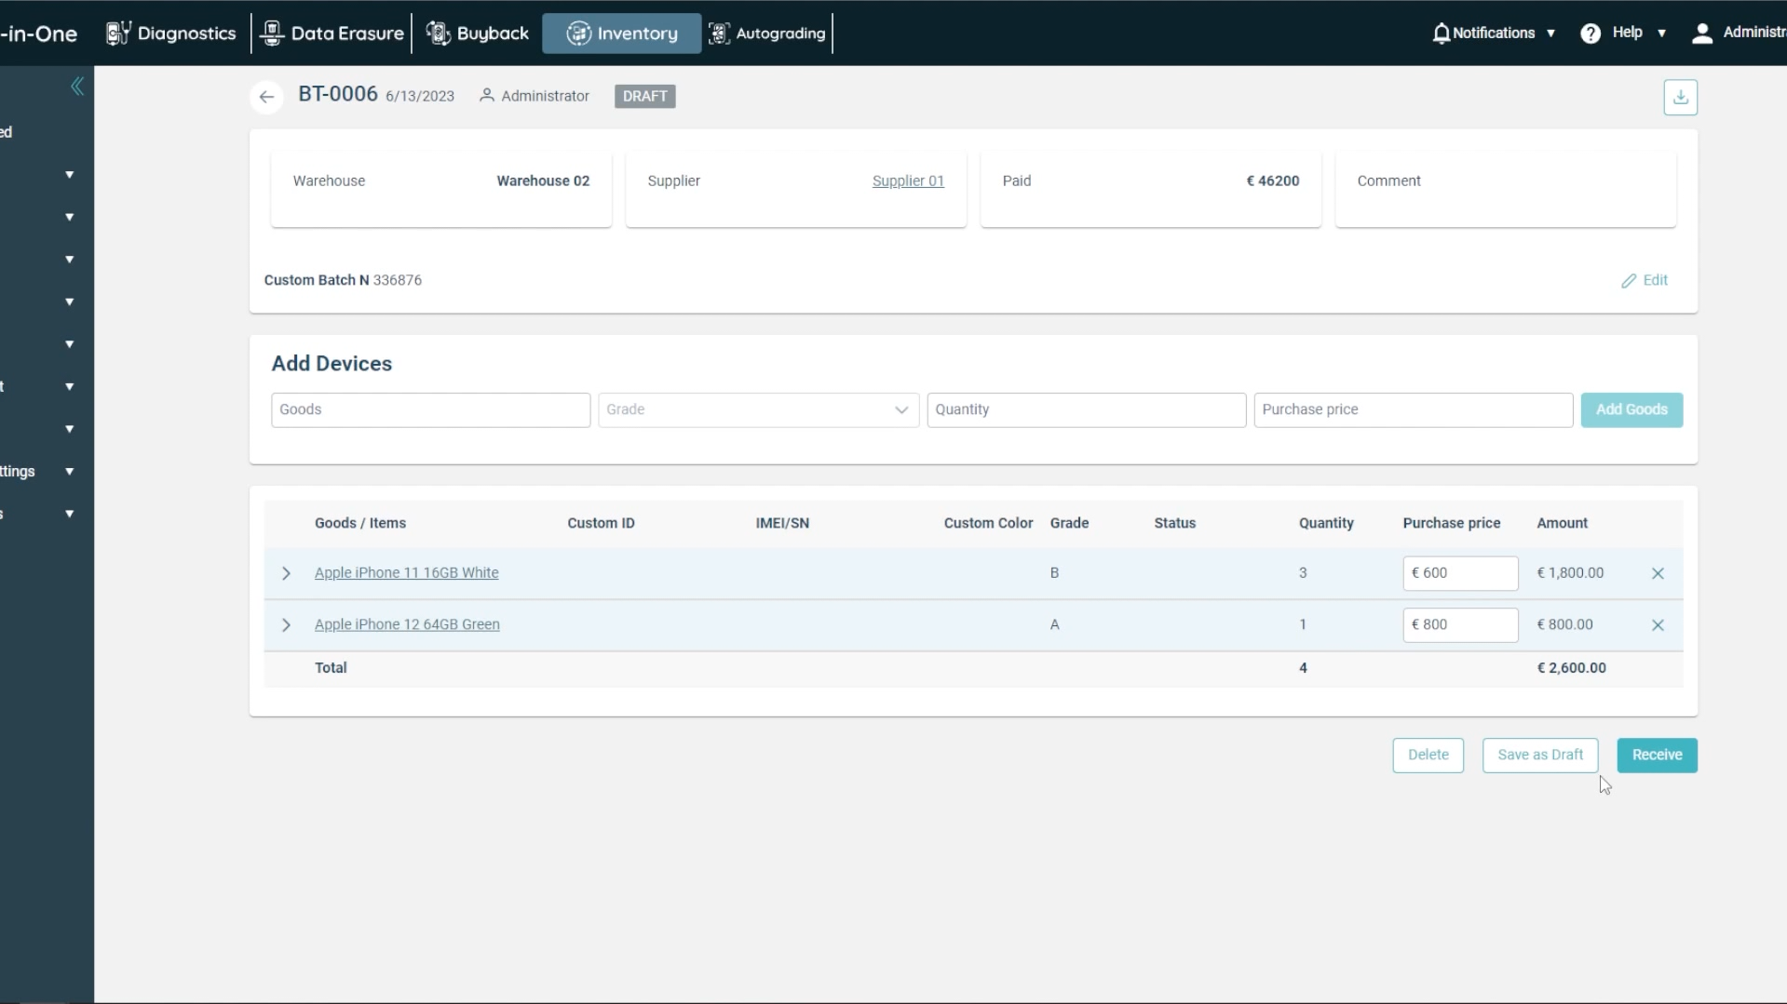1787x1004 pixels.
Task: Open the notifications bell icon
Action: (1441, 33)
